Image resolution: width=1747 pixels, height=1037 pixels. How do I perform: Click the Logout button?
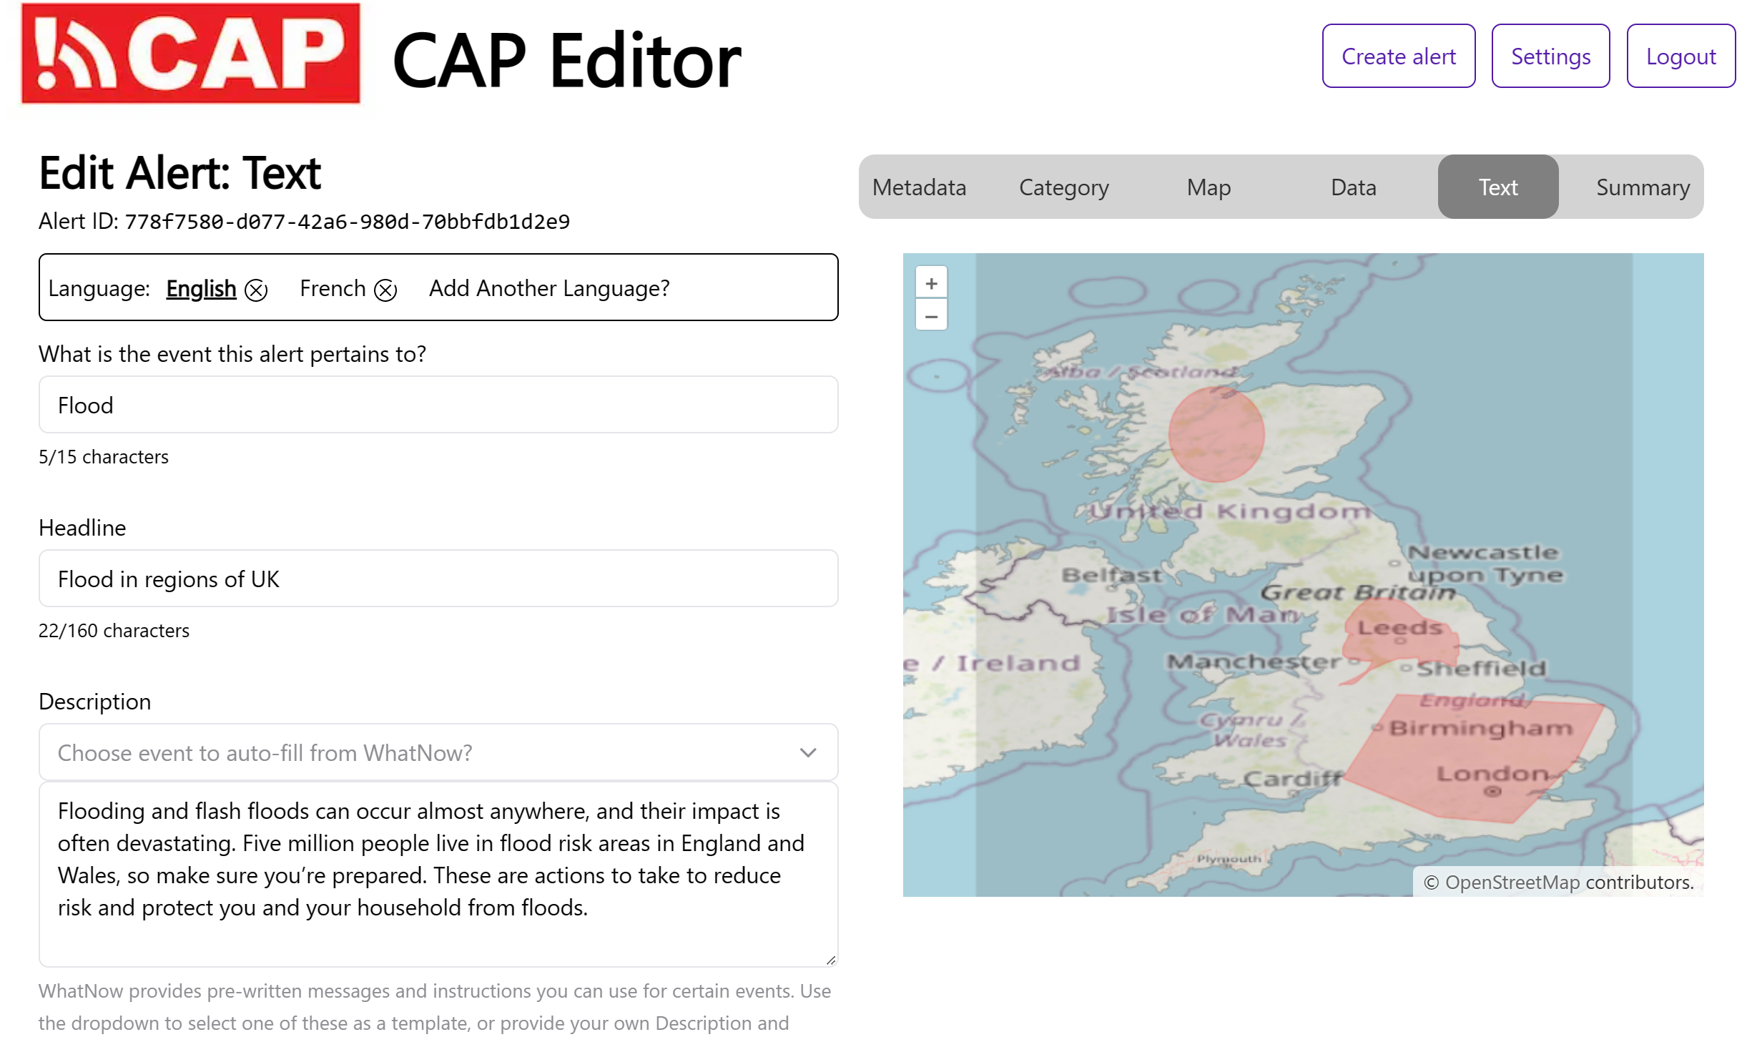tap(1680, 56)
